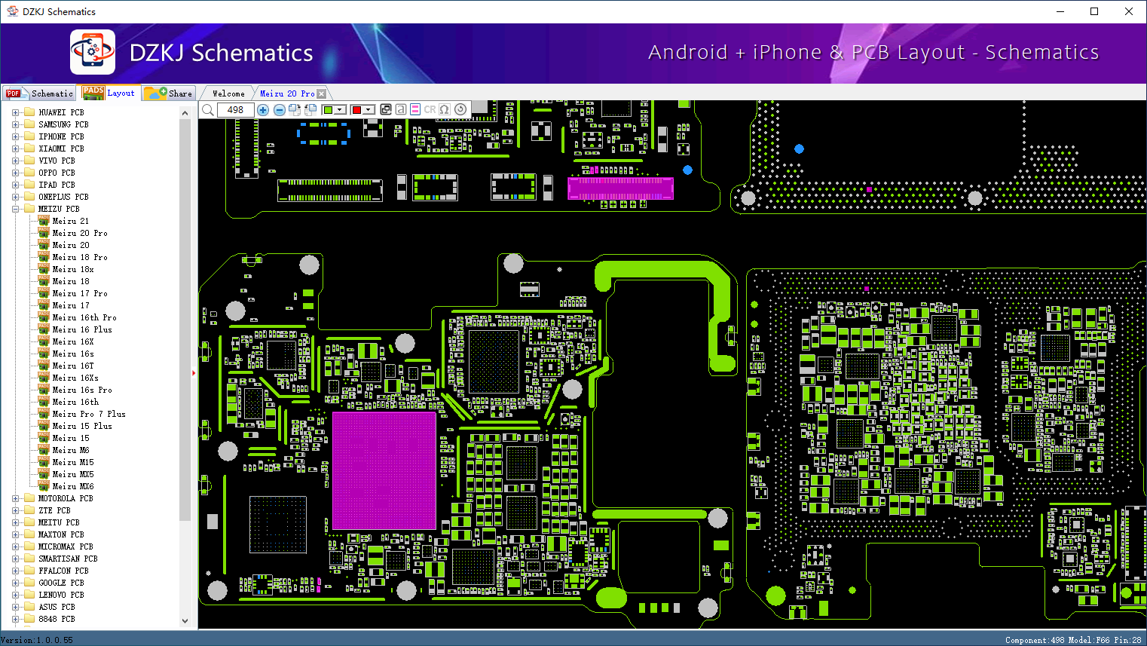Viewport: 1147px width, 646px height.
Task: Zoom out with the blue minus icon
Action: pyautogui.click(x=279, y=110)
